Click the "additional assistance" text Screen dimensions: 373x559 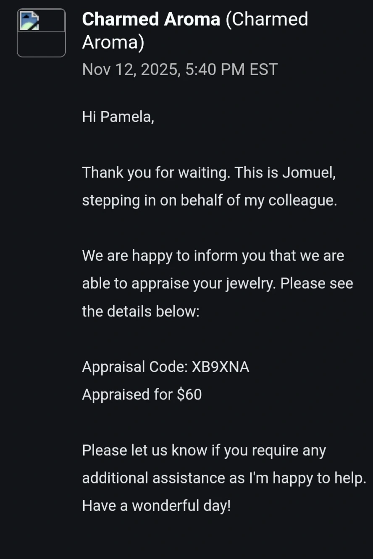click(x=163, y=478)
